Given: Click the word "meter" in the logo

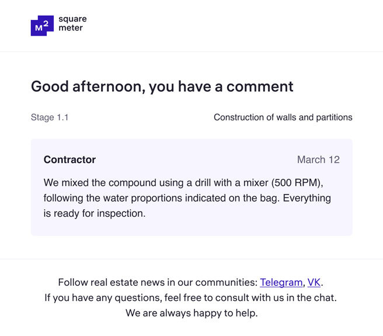Looking at the screenshot, I should [71, 28].
